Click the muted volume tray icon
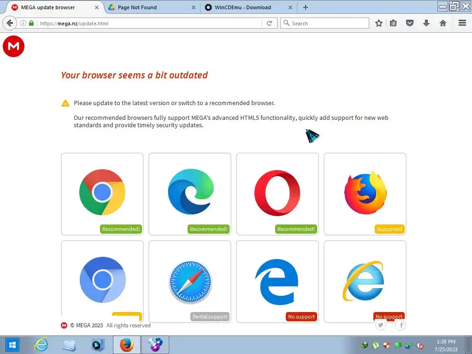The height and width of the screenshot is (354, 472). (419, 345)
